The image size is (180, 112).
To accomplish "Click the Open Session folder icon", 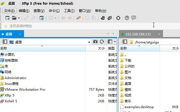I will tap(14, 18).
